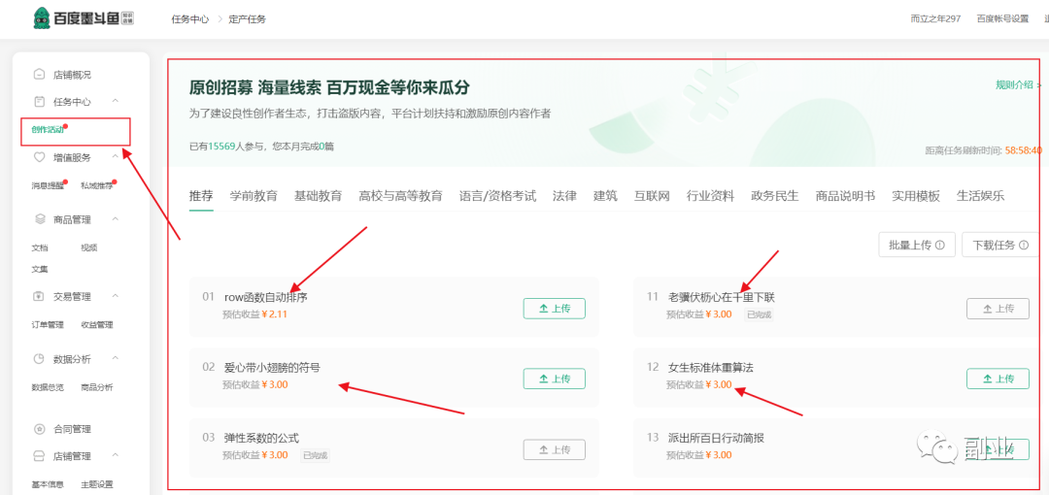The width and height of the screenshot is (1049, 495).
Task: Collapse the 店铺管理 section chevron
Action: (x=115, y=455)
